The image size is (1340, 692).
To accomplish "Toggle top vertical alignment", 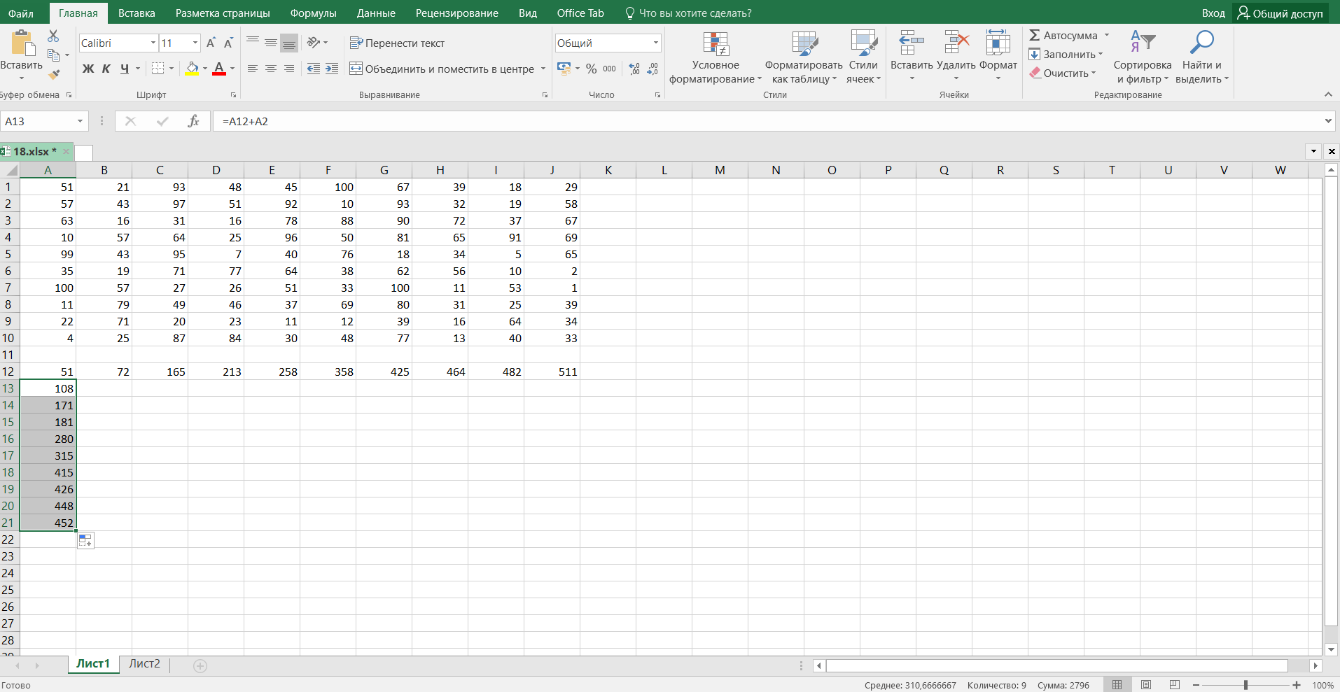I will click(x=253, y=43).
